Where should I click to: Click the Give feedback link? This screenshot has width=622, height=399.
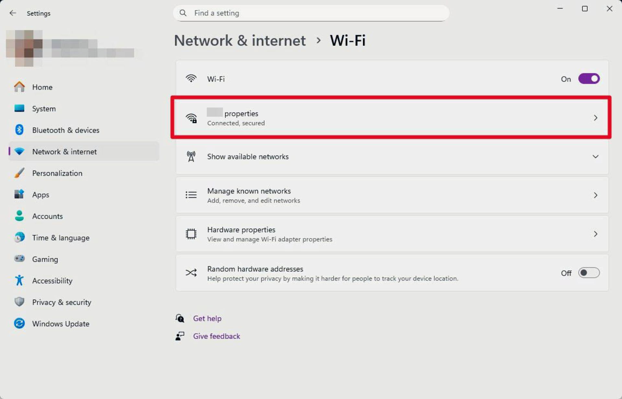(x=216, y=336)
